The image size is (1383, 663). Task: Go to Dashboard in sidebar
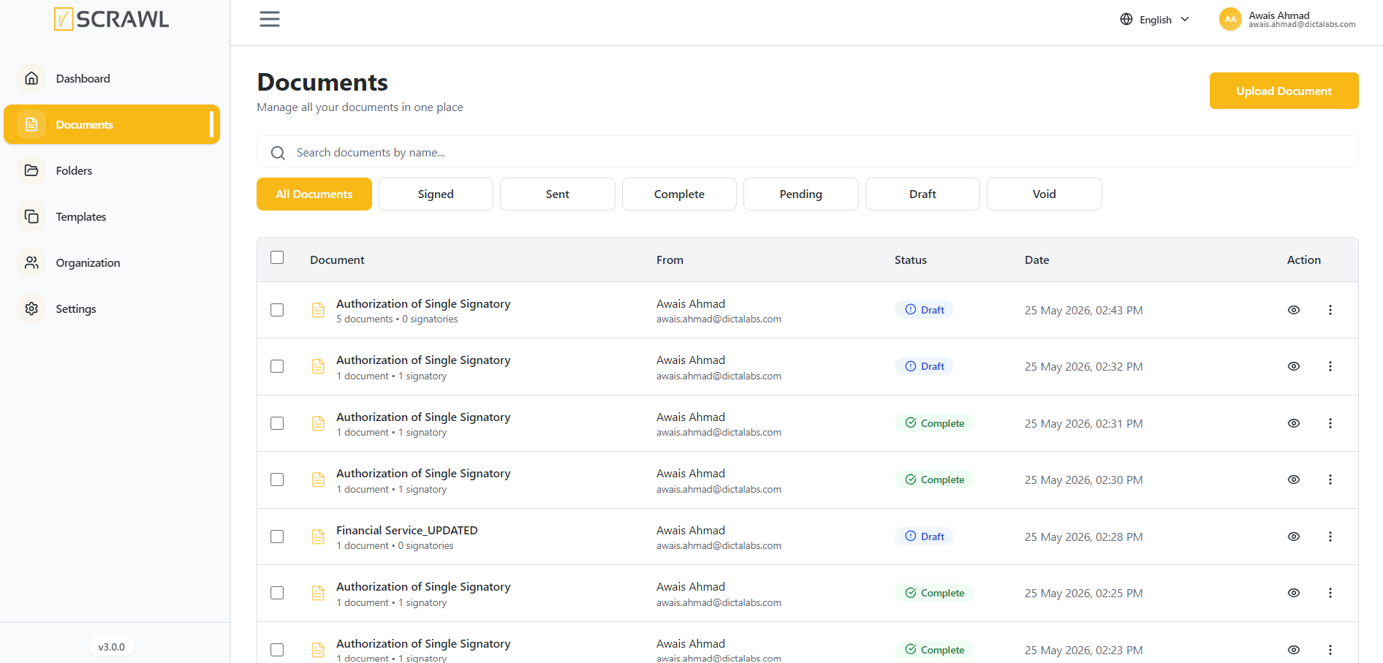click(112, 78)
